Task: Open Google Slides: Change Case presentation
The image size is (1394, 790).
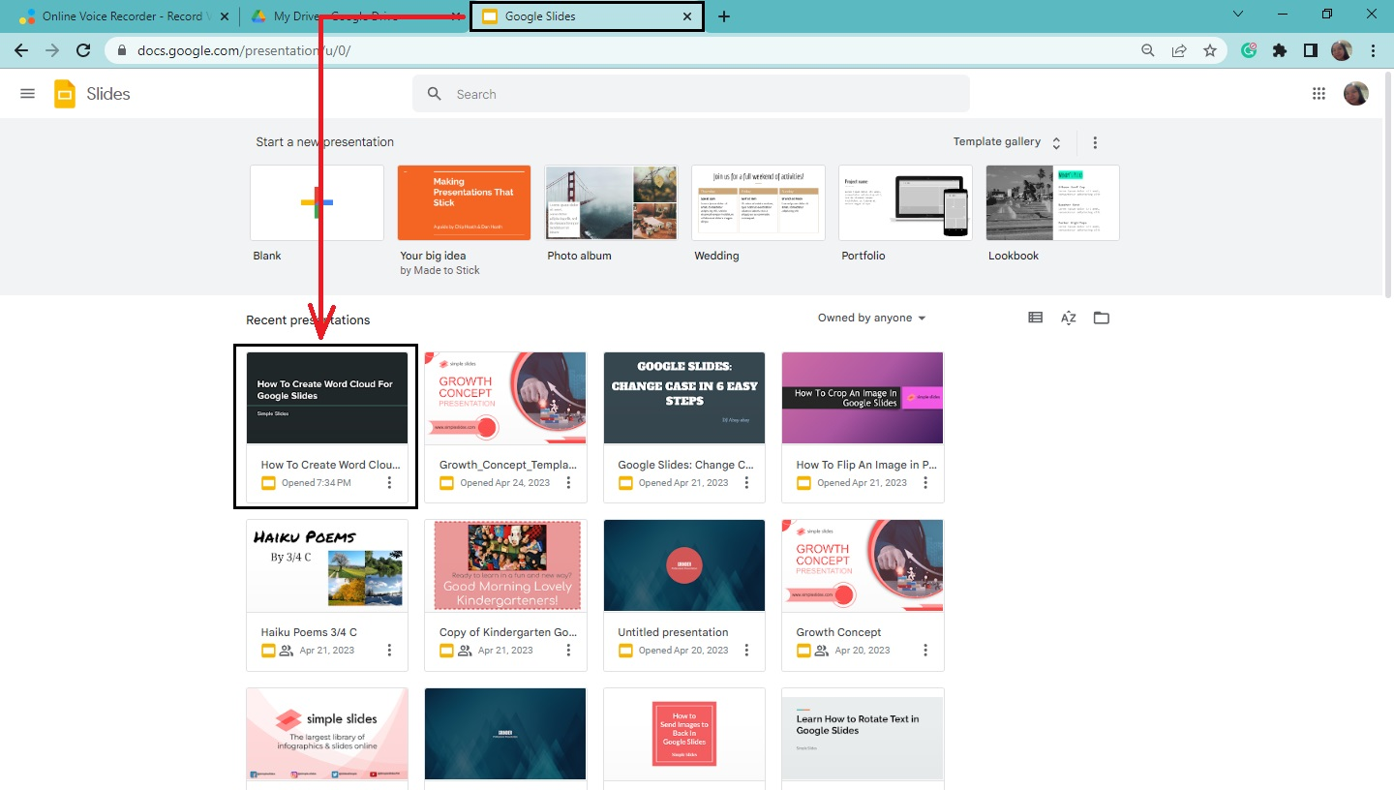Action: tap(684, 398)
